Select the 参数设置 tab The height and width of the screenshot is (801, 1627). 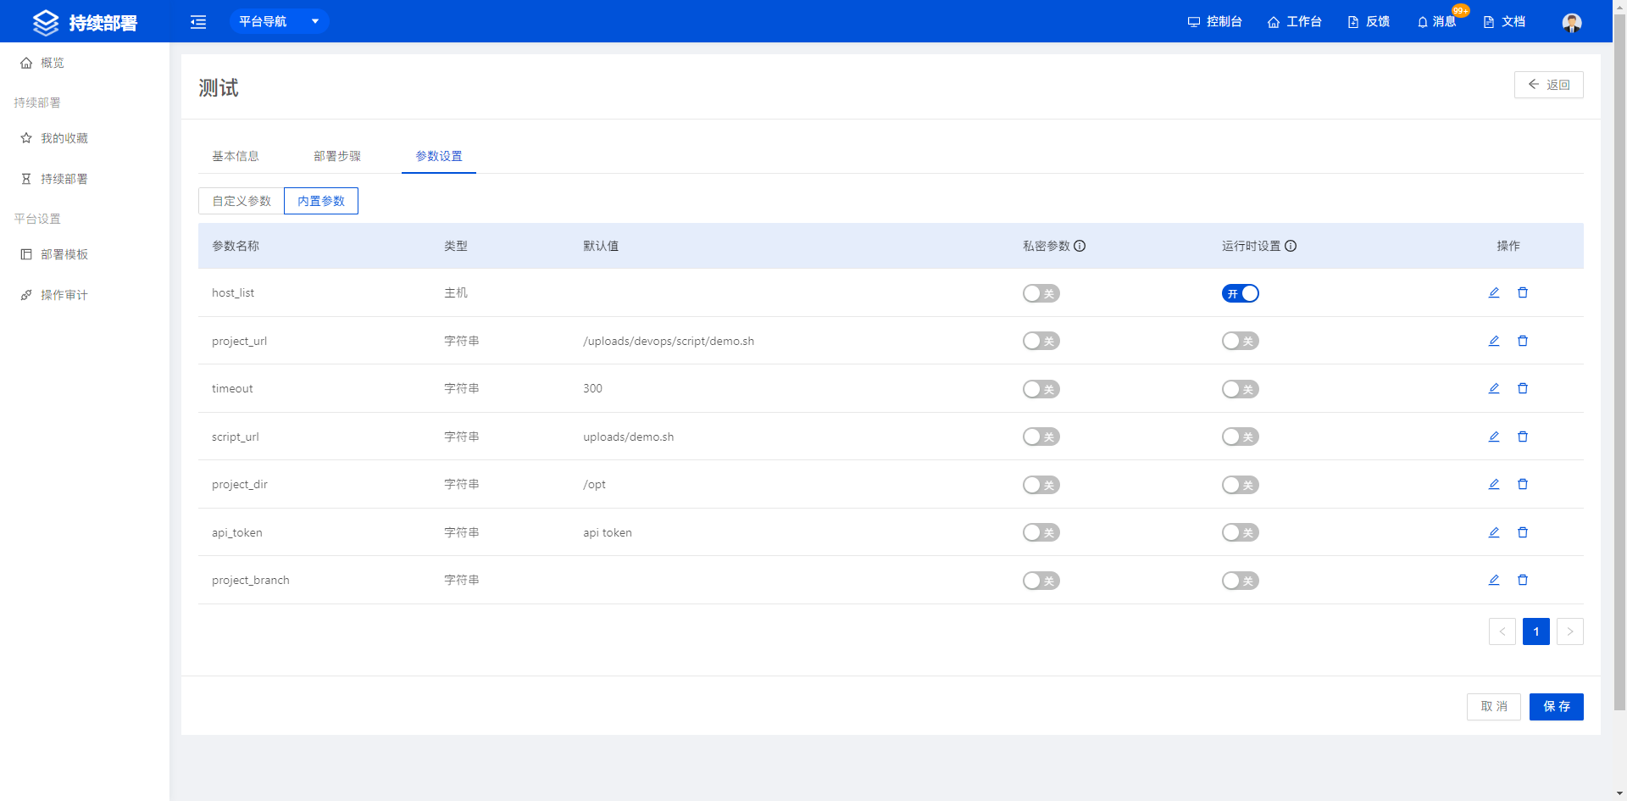[x=439, y=156]
